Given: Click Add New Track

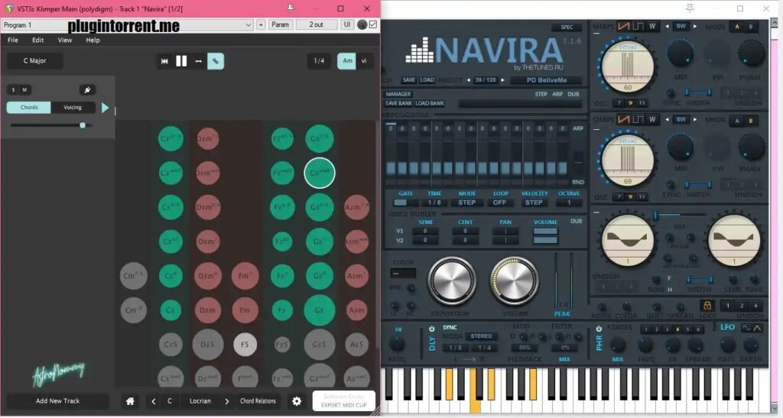Looking at the screenshot, I should (x=57, y=401).
